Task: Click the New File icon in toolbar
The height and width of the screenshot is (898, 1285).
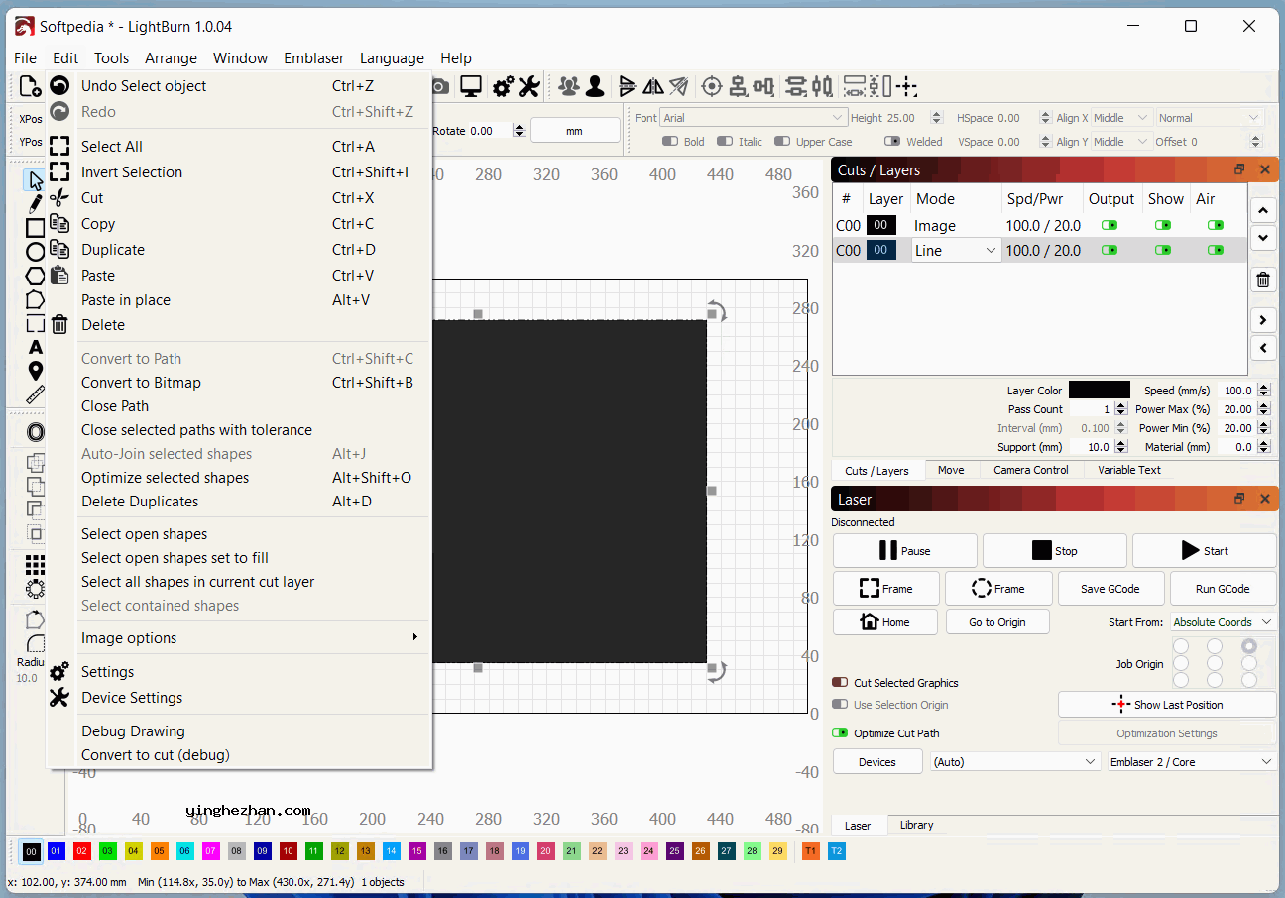Action: (30, 87)
